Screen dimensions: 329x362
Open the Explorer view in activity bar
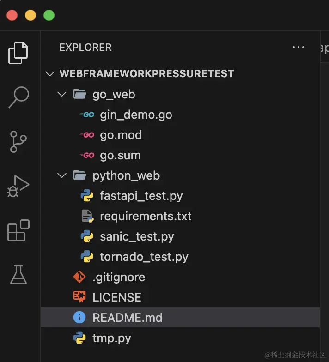click(x=18, y=53)
